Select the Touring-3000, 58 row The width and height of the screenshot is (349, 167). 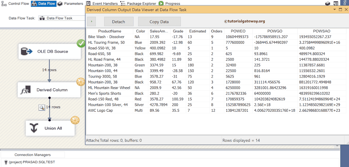click(x=216, y=76)
